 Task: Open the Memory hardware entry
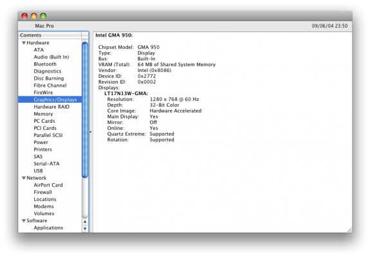click(43, 114)
